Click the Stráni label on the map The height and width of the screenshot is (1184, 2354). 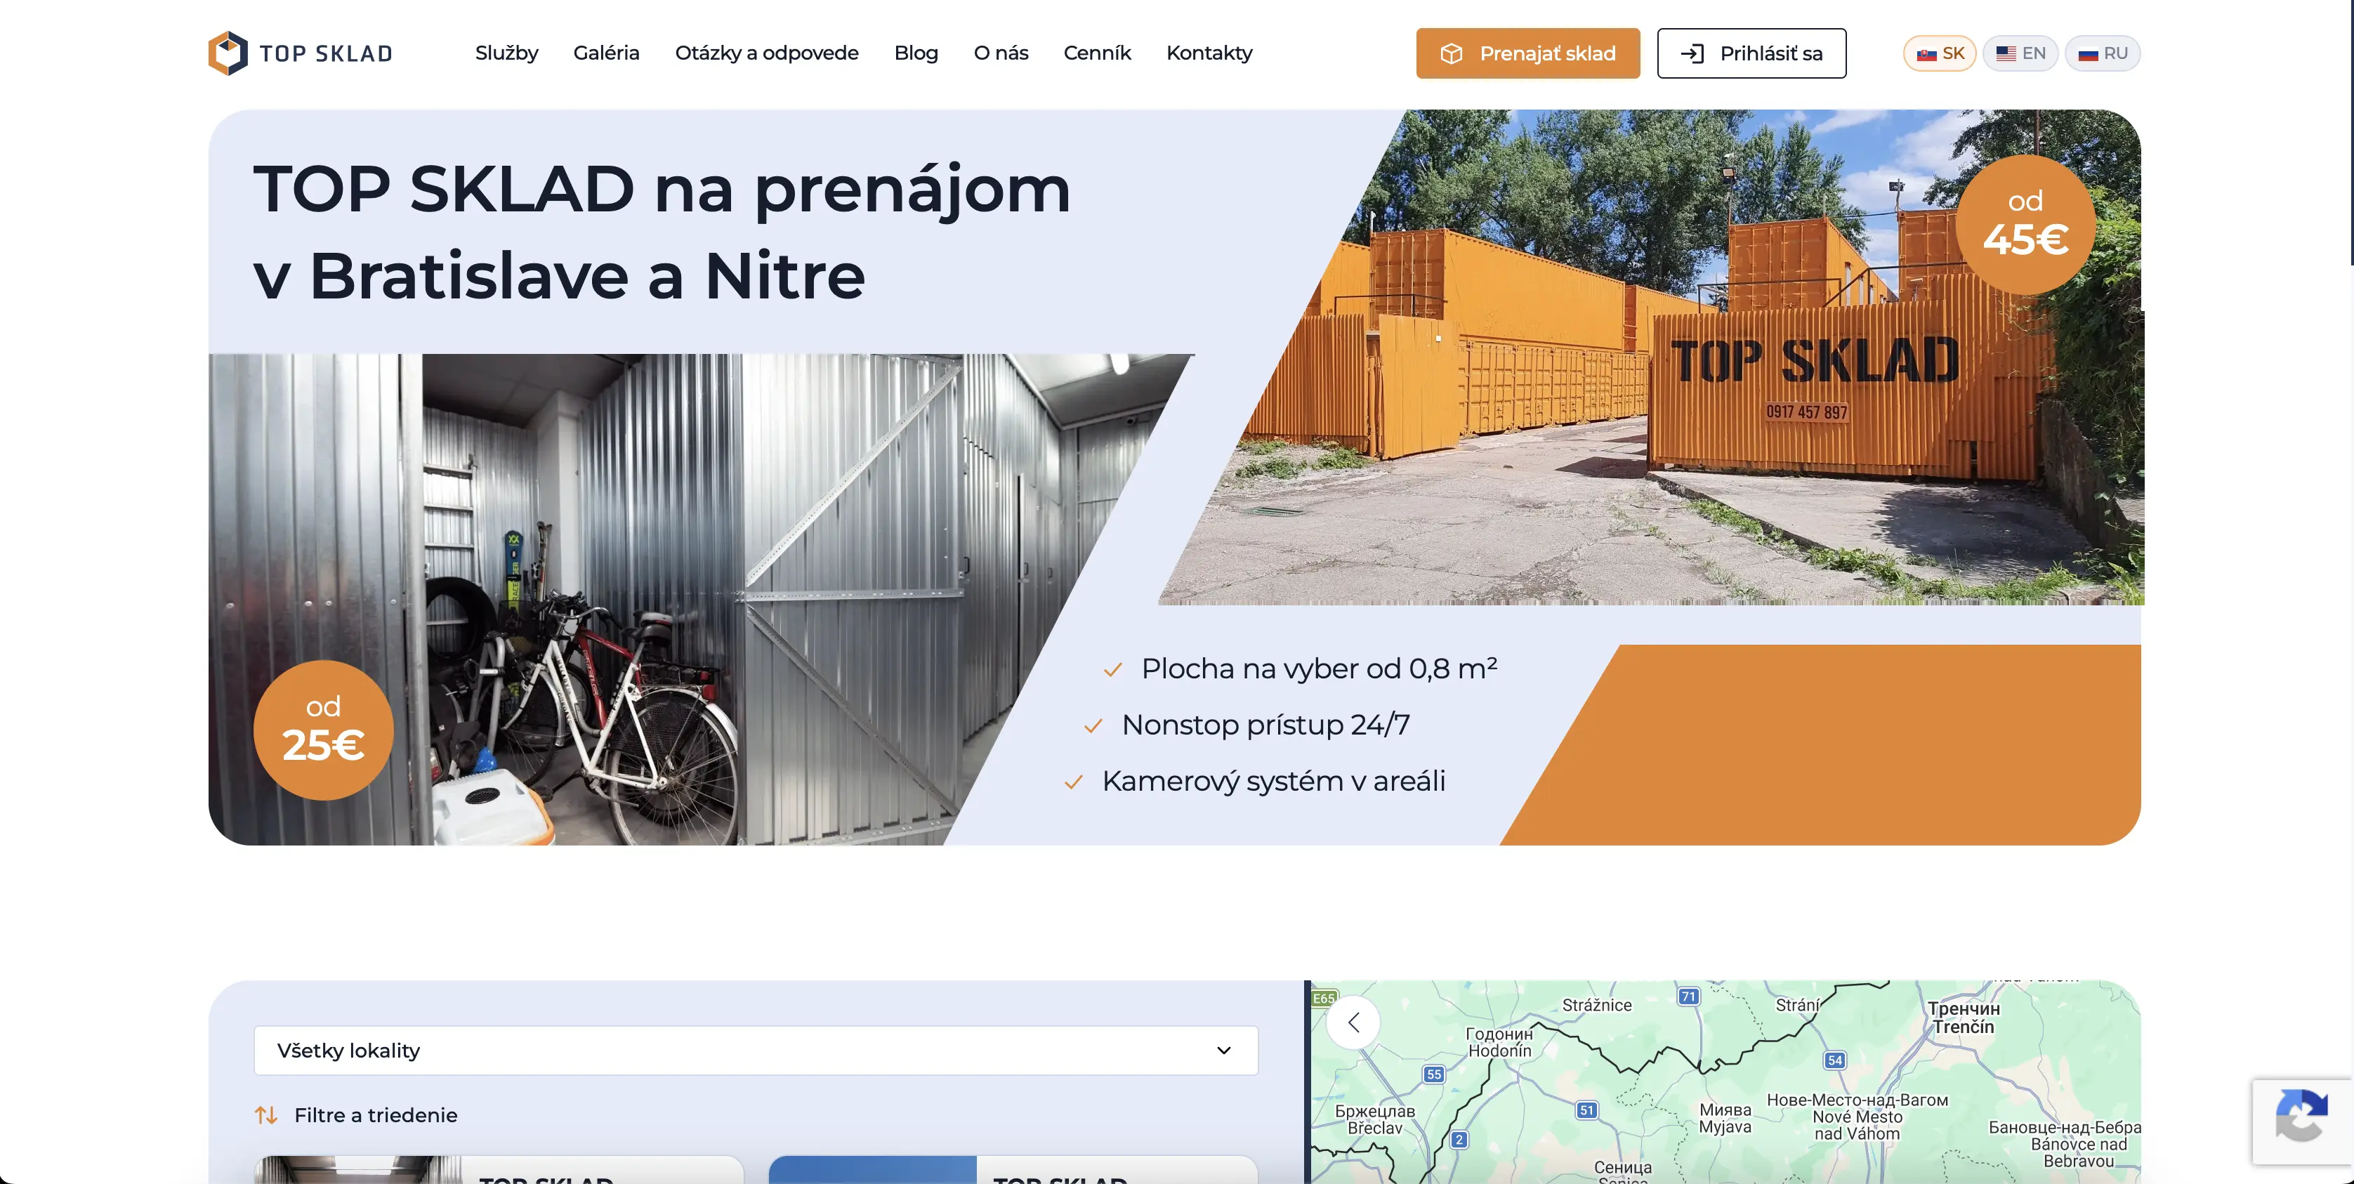1798,1005
